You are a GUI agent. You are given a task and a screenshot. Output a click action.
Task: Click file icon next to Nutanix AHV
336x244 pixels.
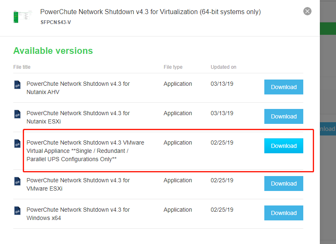click(17, 85)
